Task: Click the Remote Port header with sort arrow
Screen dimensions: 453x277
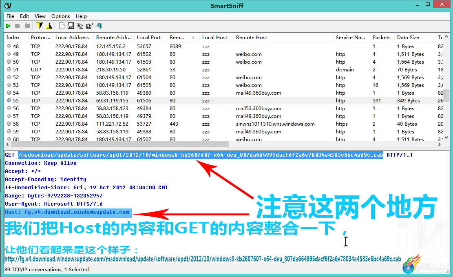Action: coord(183,37)
